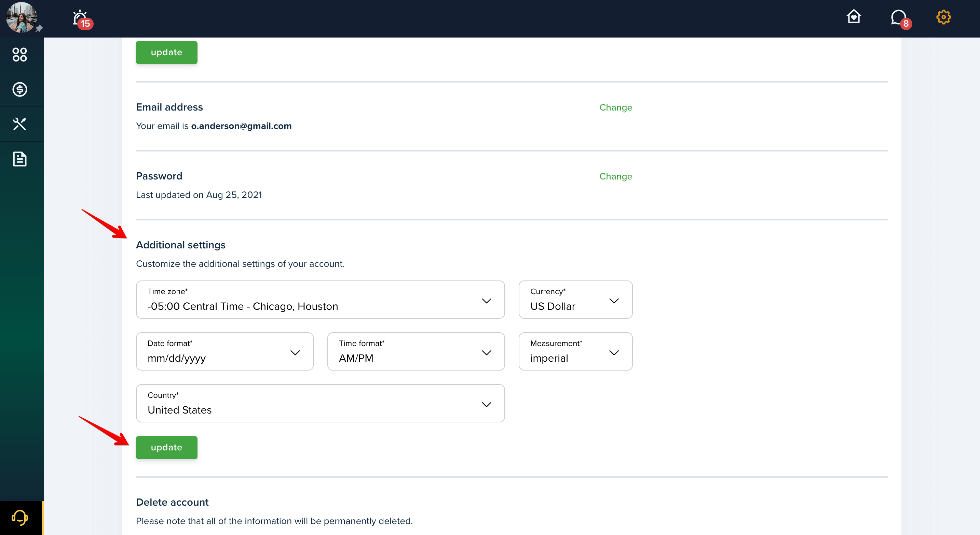
Task: Open the Country dropdown
Action: pyautogui.click(x=320, y=404)
